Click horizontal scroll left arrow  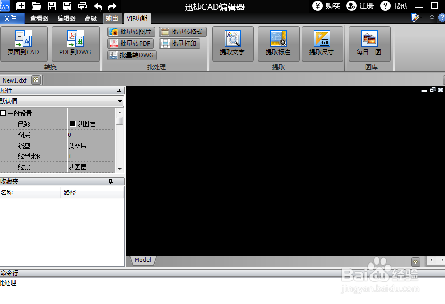431,260
